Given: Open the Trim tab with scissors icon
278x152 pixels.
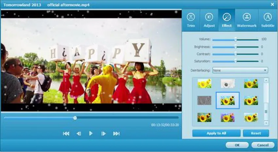Looking at the screenshot, I should tap(191, 20).
